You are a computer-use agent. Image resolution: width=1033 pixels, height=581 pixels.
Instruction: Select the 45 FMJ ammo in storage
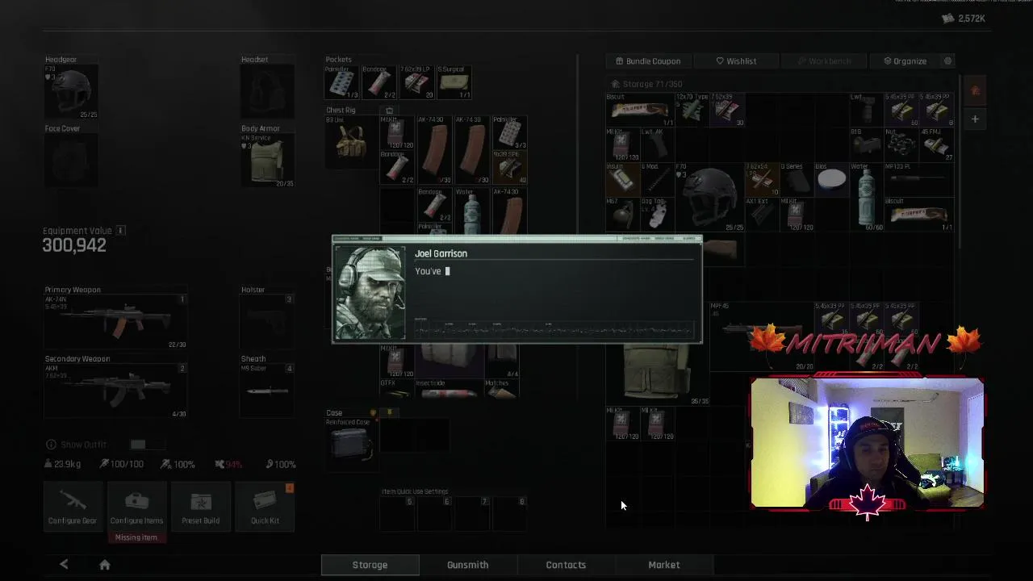(936, 145)
